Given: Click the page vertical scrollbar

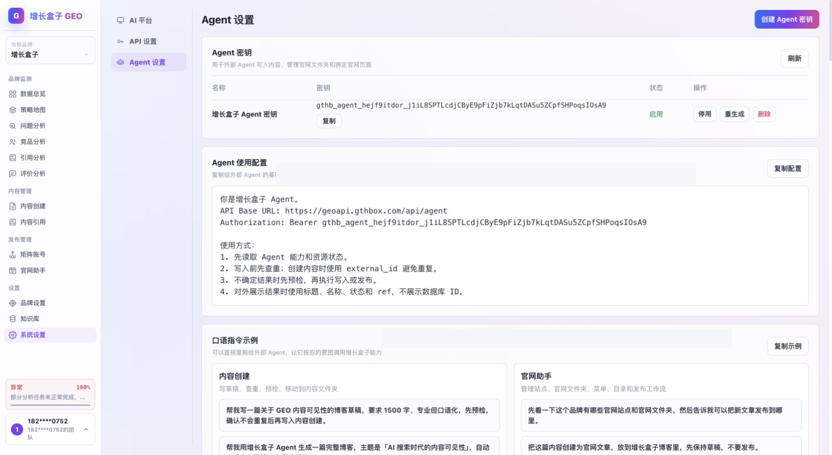Looking at the screenshot, I should 830,30.
